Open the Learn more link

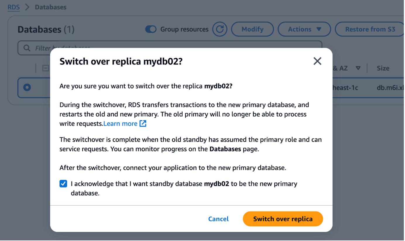point(120,124)
